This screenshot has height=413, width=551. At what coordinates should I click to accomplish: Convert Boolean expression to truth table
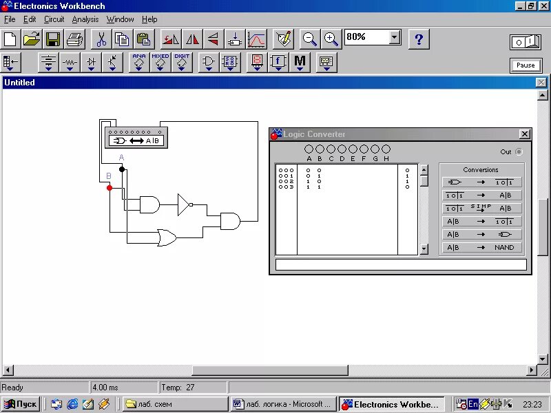pos(481,221)
